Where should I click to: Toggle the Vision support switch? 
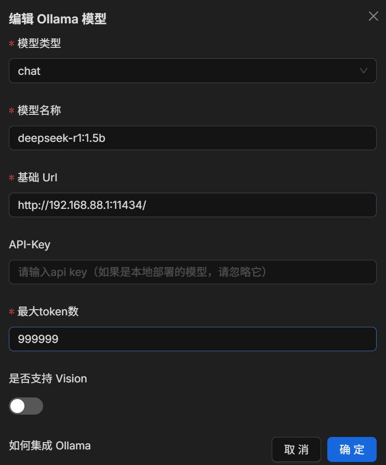coord(26,406)
